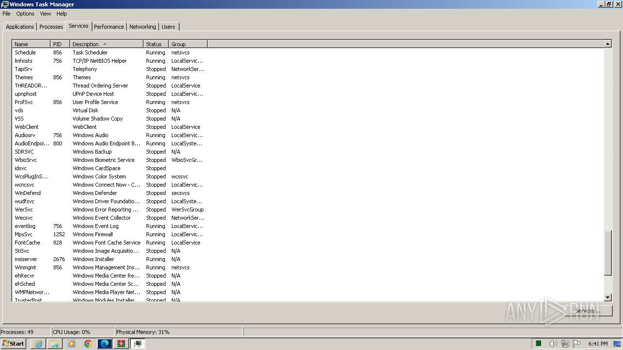Open Windows Explorer folder icon in taskbar
This screenshot has height=350, width=623.
(x=55, y=344)
